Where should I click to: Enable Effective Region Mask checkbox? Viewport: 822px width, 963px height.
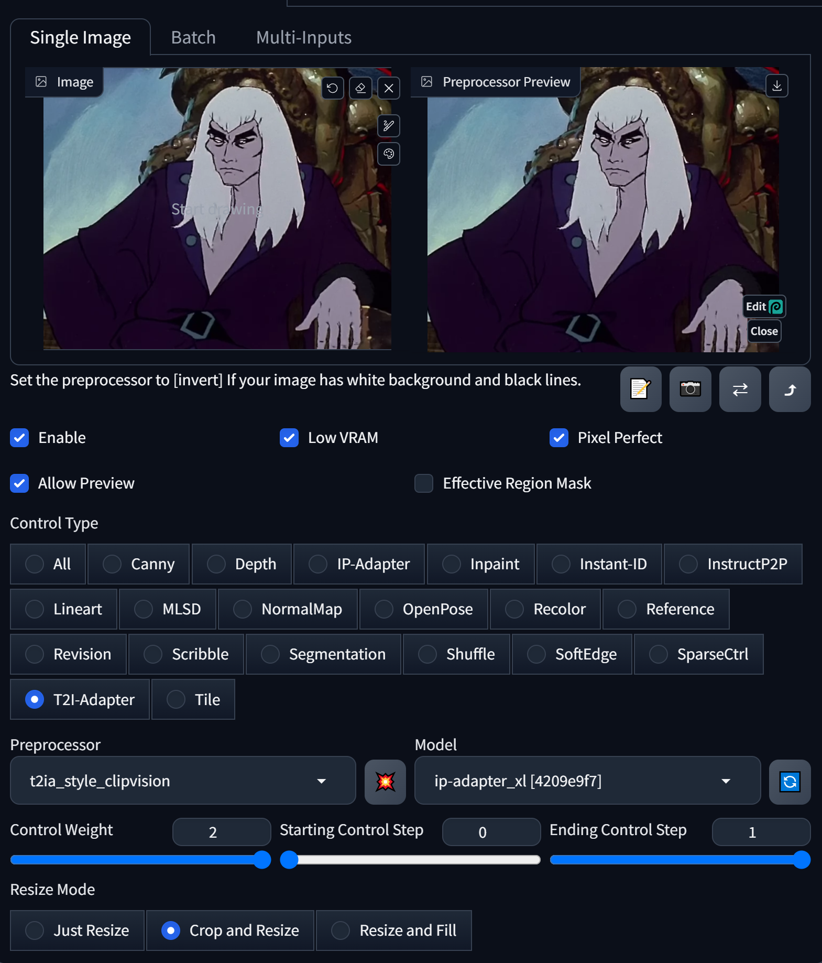tap(424, 483)
